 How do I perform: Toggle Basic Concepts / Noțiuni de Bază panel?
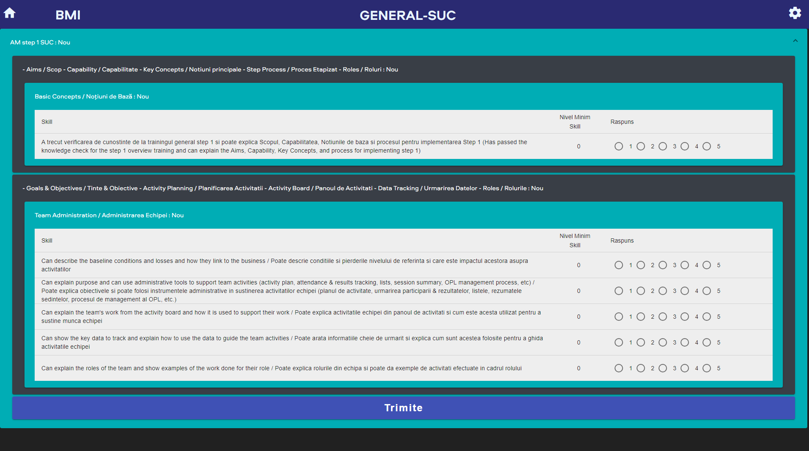tap(92, 96)
